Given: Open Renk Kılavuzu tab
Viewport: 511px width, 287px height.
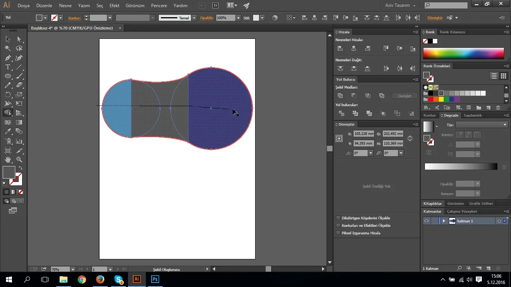Looking at the screenshot, I should (452, 32).
